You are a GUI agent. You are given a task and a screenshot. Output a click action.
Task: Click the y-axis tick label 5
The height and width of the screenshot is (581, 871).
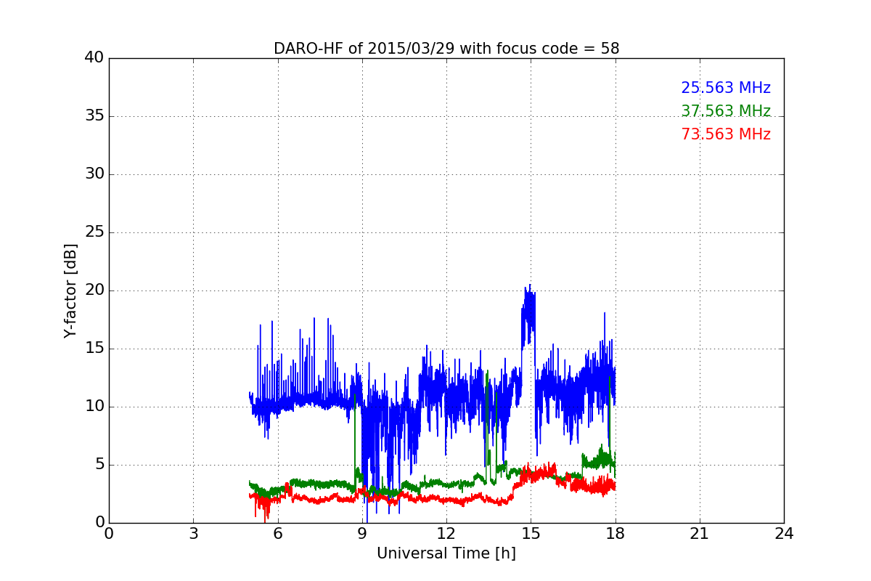click(x=99, y=464)
